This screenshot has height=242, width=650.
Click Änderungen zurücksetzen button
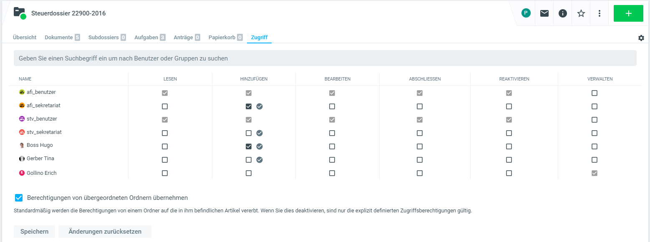(105, 232)
